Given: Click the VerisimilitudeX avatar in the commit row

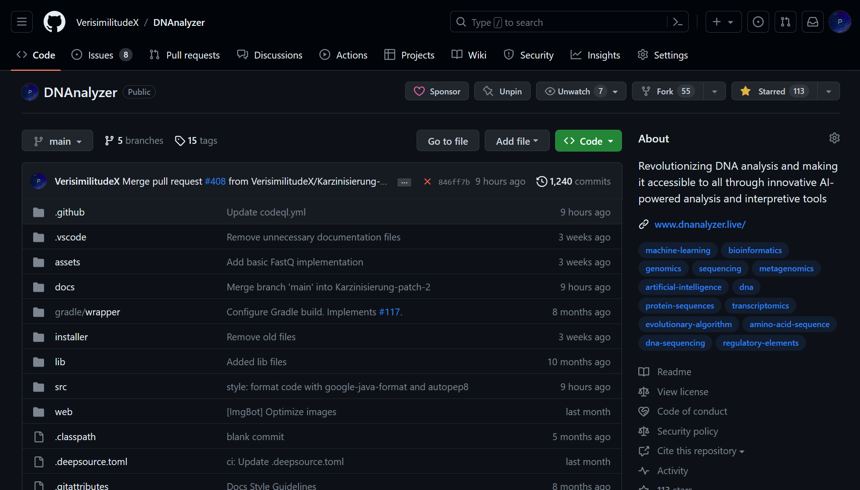Looking at the screenshot, I should pyautogui.click(x=39, y=181).
